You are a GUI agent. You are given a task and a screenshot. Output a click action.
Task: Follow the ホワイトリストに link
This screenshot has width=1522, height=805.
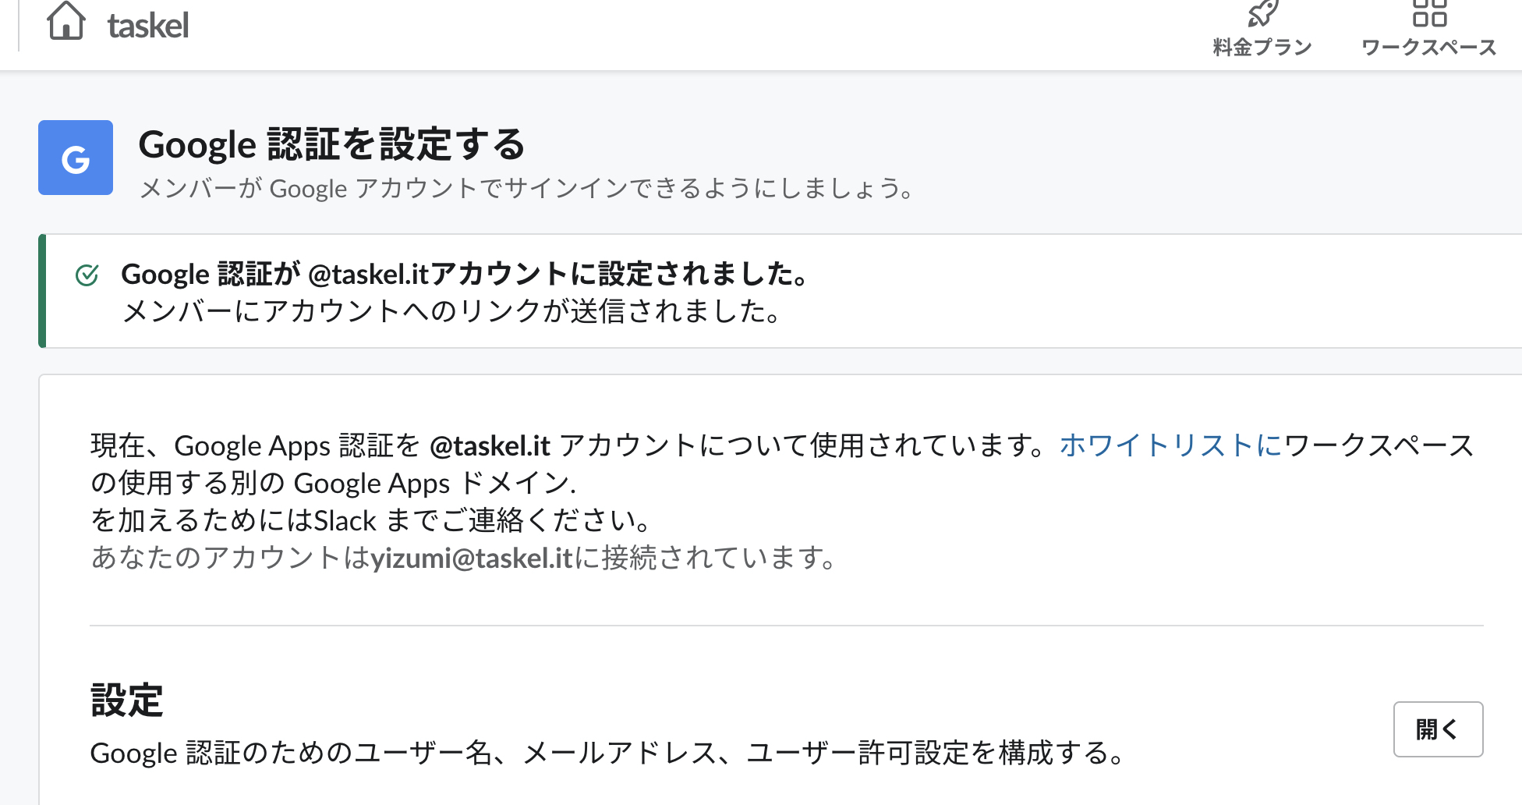[x=1170, y=445]
